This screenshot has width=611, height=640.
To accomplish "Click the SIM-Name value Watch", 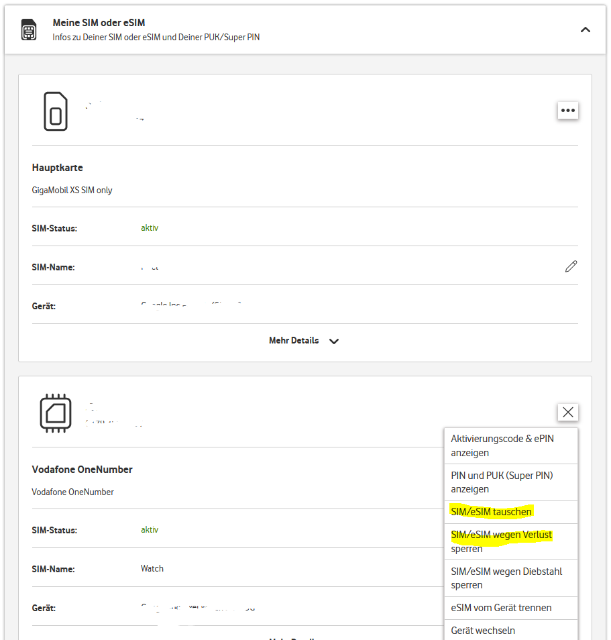I will point(152,569).
